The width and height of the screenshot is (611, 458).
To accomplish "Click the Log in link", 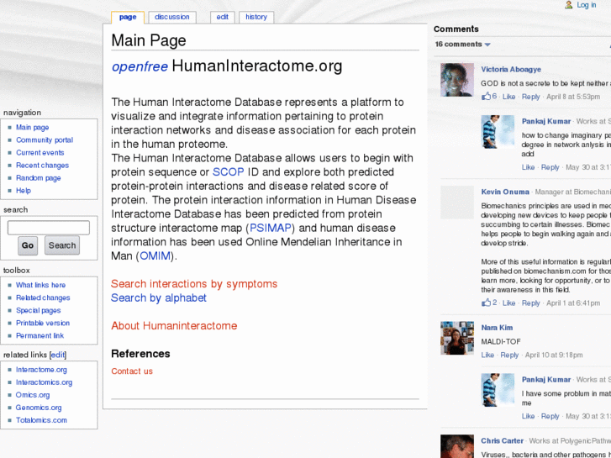I will coord(587,5).
